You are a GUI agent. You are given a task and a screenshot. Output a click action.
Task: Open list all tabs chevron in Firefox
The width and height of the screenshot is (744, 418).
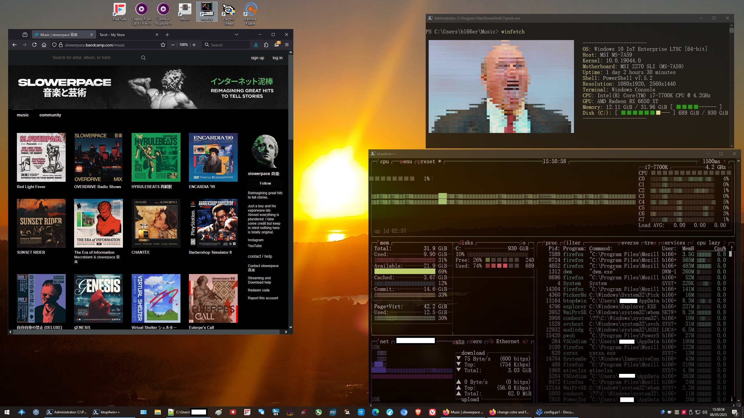tap(237, 35)
